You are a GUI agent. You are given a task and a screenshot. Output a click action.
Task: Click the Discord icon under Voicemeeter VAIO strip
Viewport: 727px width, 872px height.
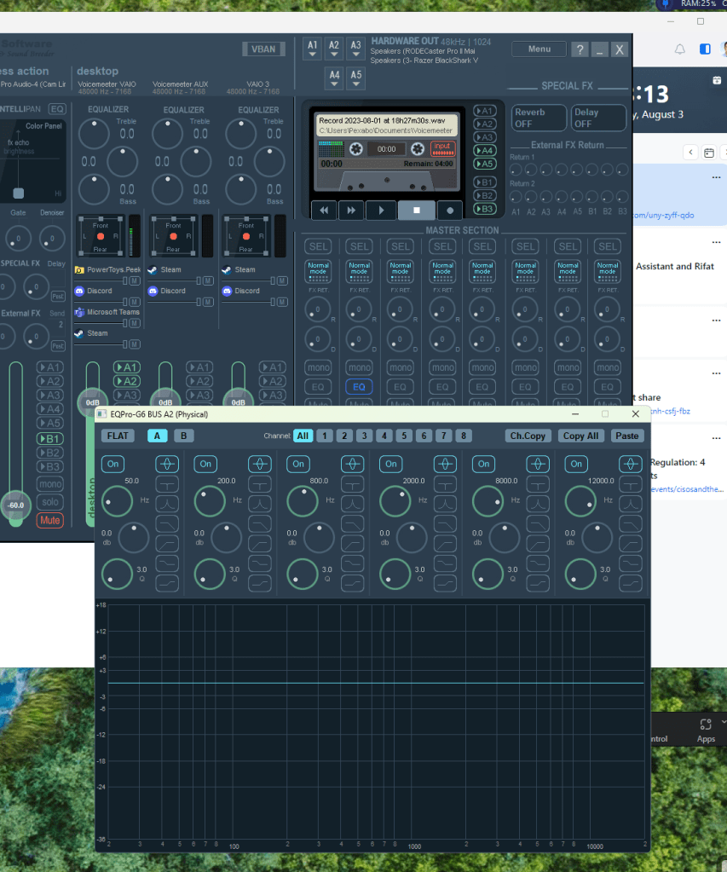pos(79,291)
